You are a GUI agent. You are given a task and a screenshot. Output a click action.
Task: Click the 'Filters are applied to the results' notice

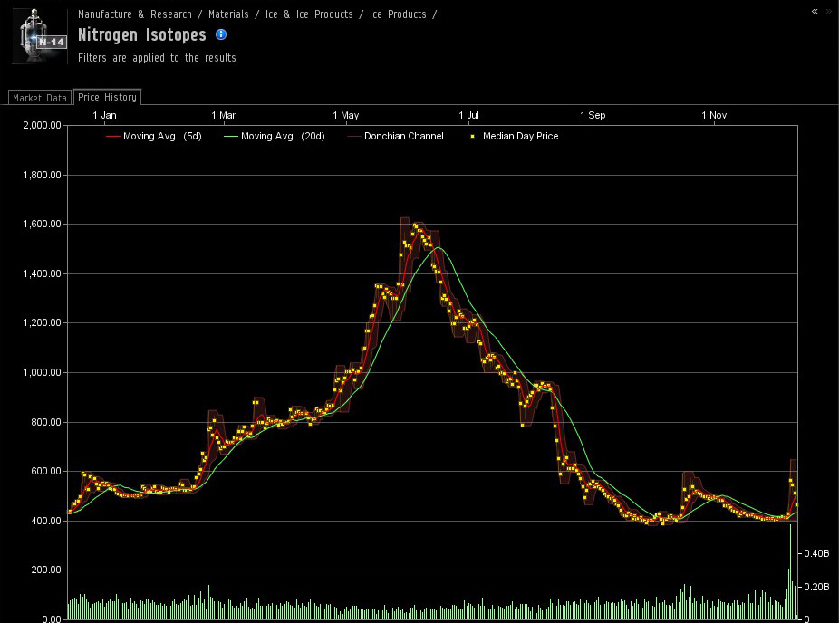coord(157,58)
